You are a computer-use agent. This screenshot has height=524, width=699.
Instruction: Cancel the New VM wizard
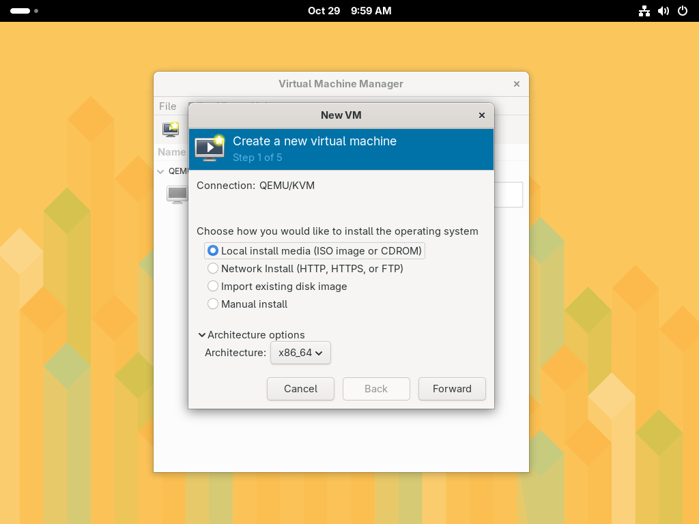click(300, 389)
